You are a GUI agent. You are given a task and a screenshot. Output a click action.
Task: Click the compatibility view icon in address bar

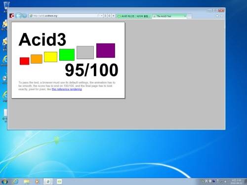(105, 16)
